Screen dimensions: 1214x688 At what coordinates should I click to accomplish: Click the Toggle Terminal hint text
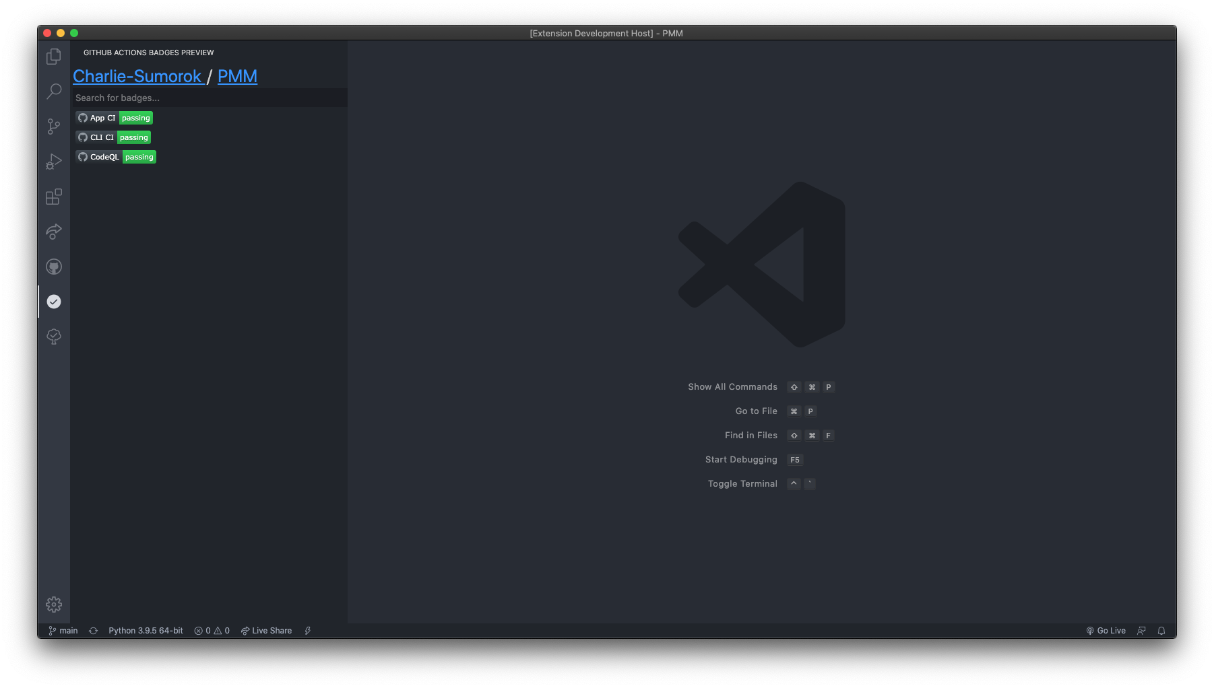[742, 484]
